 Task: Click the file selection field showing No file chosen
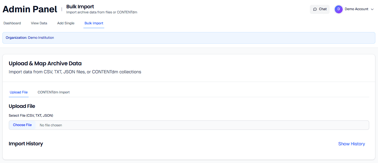point(107,125)
